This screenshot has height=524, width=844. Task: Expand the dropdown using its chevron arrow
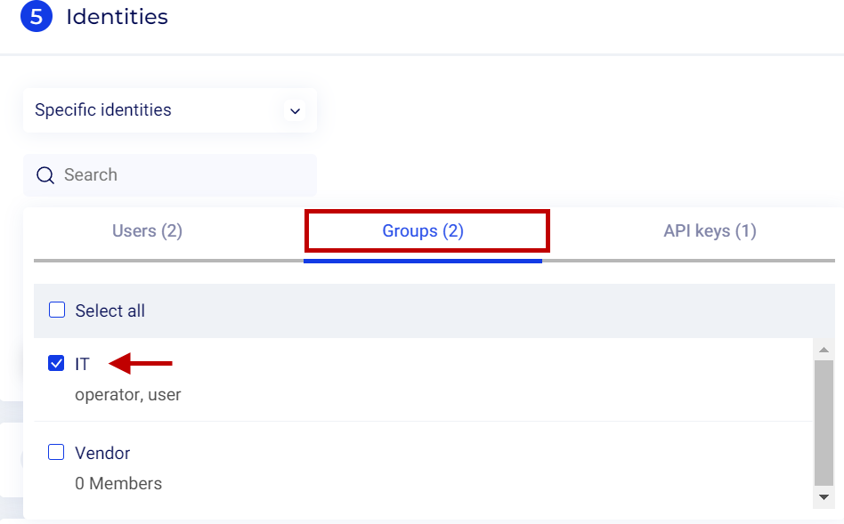coord(295,111)
